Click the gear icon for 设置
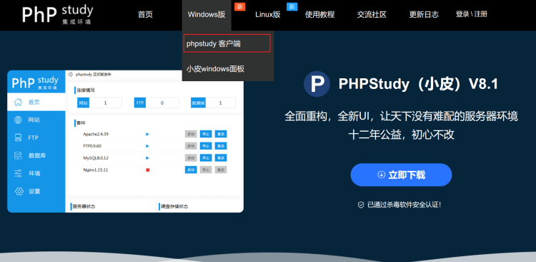Screen dimensions: 536x262 pyautogui.click(x=19, y=191)
